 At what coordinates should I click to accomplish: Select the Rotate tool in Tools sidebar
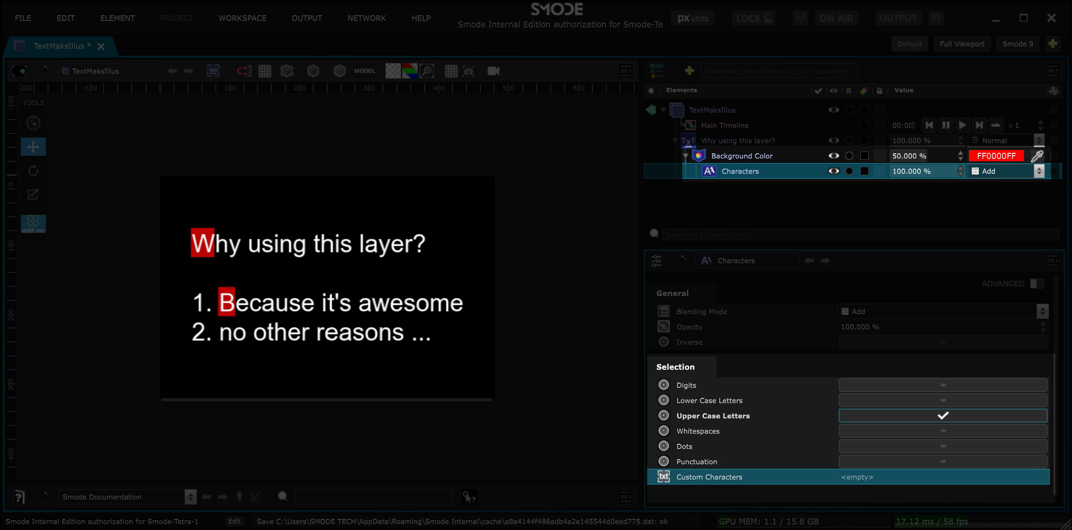pyautogui.click(x=33, y=170)
